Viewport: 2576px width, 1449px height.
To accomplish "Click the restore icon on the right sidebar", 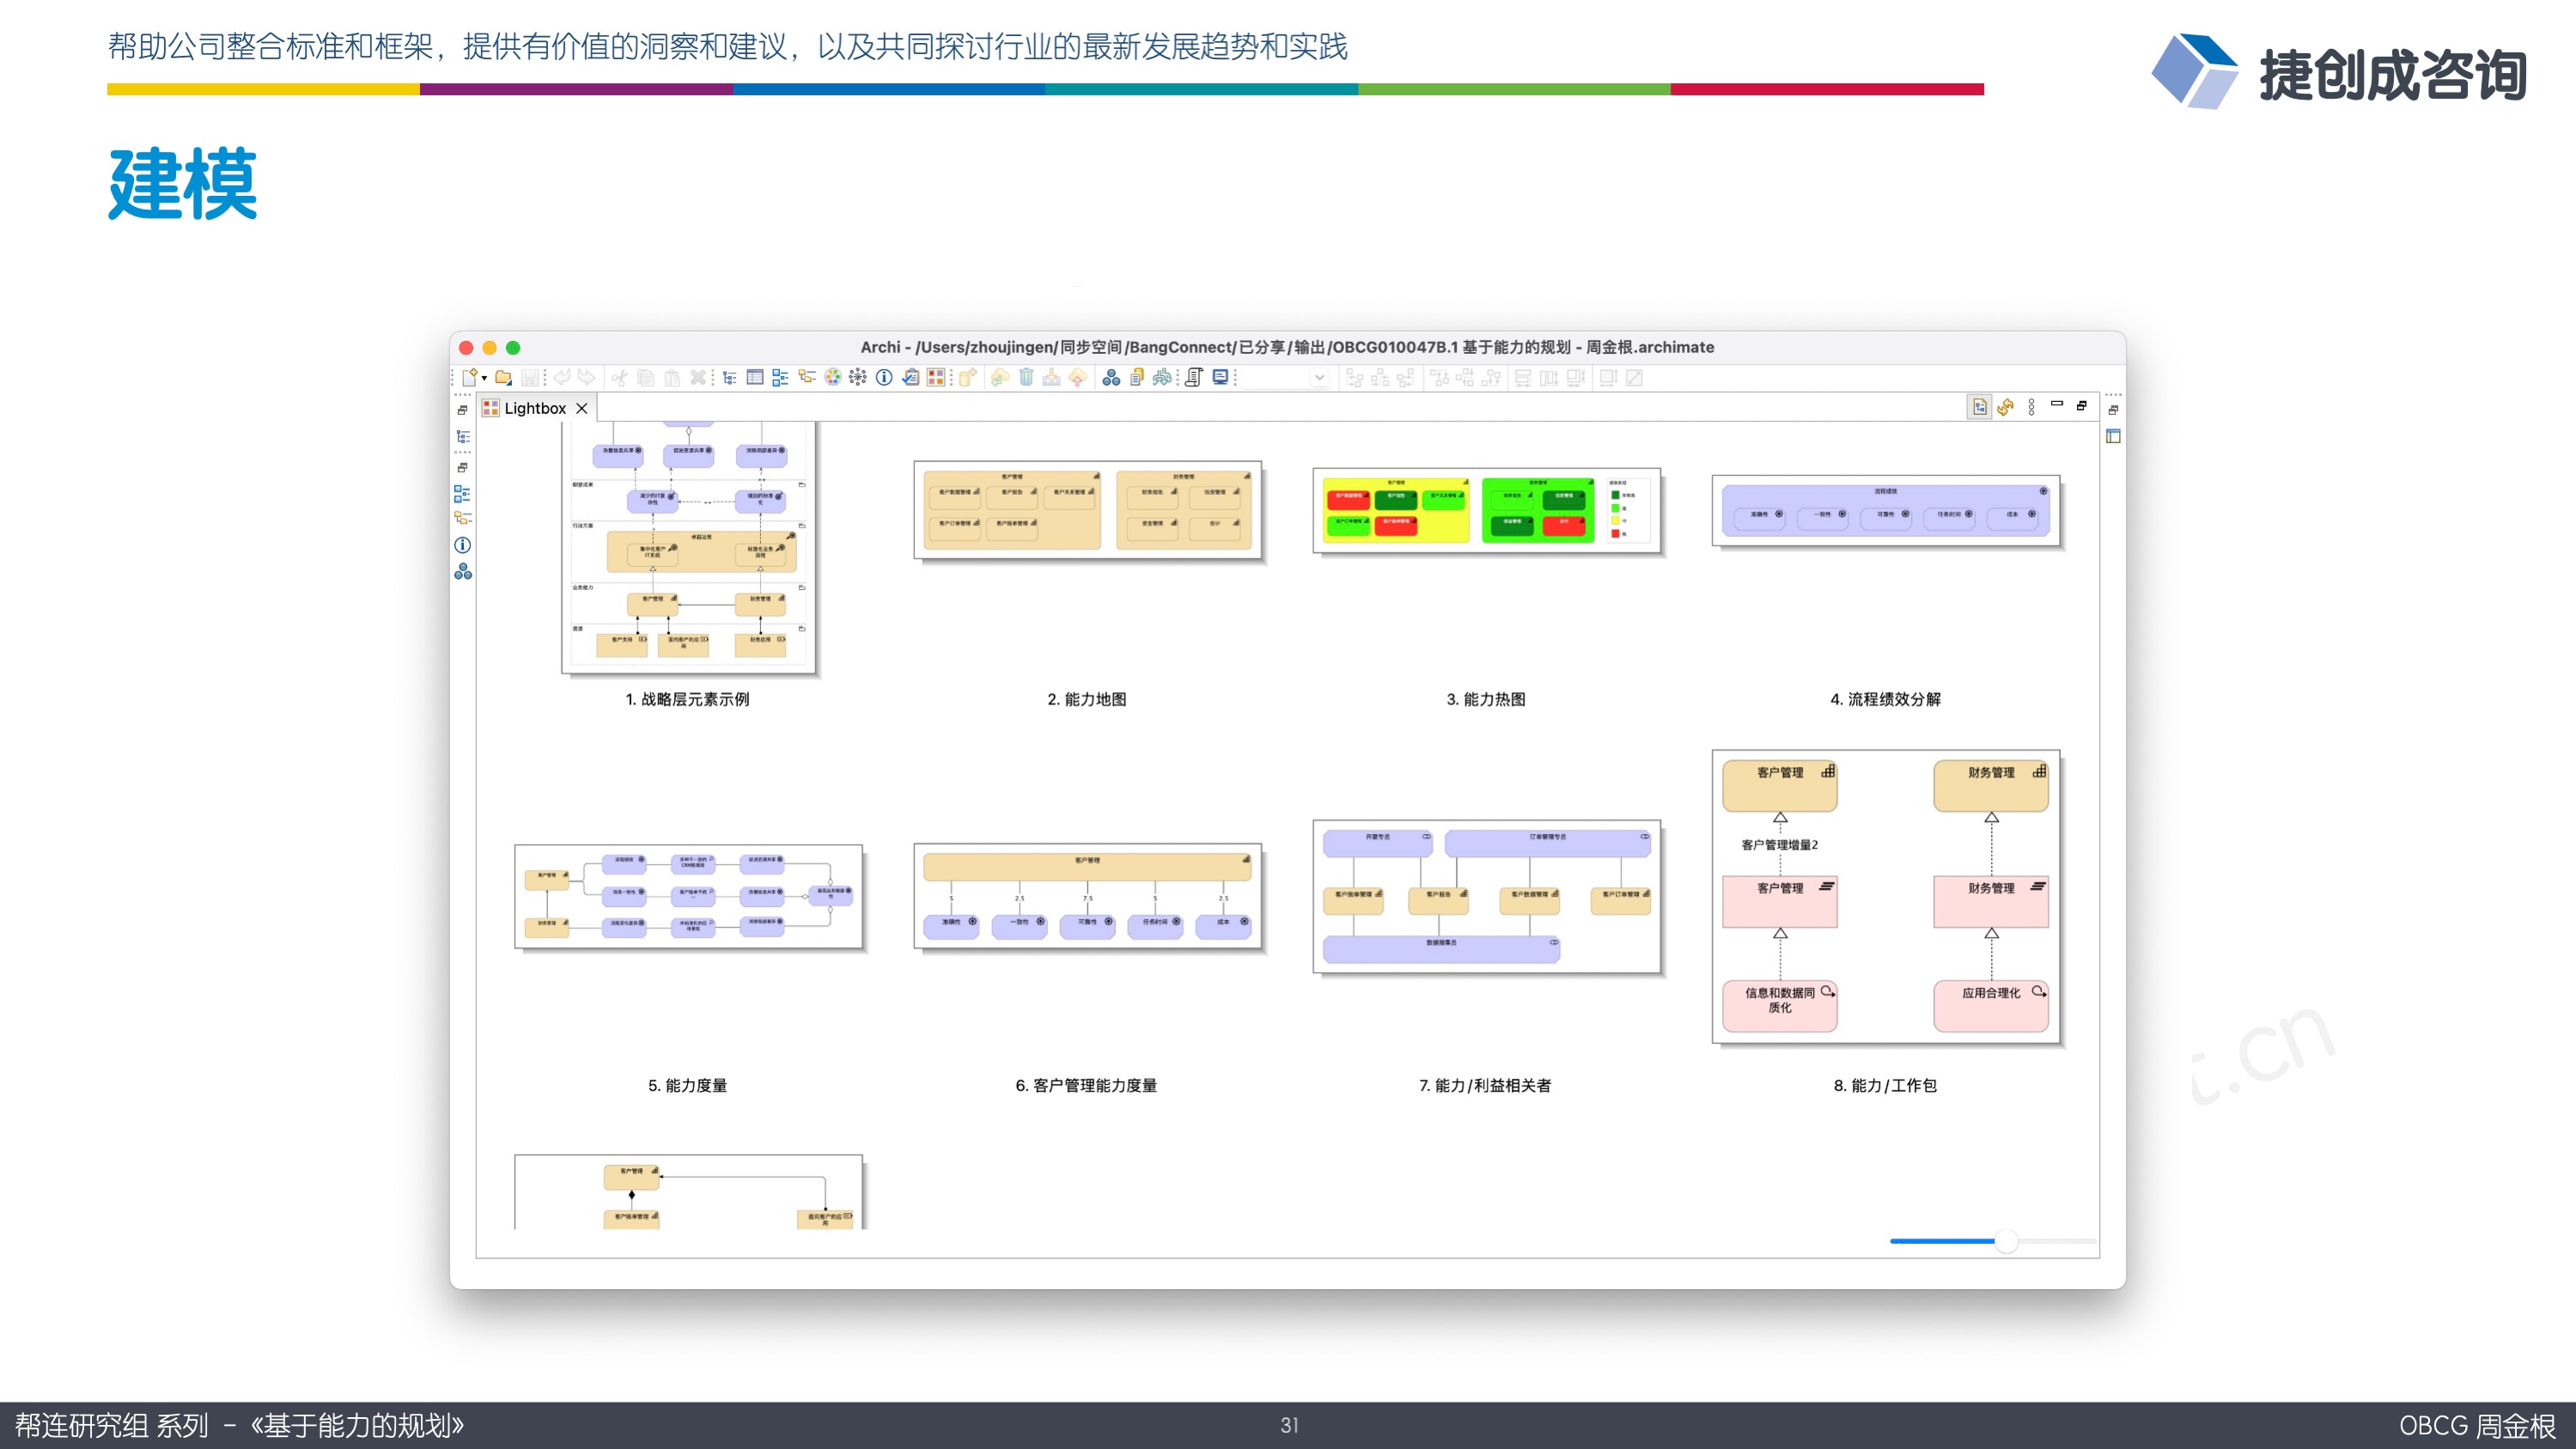I will [2113, 410].
